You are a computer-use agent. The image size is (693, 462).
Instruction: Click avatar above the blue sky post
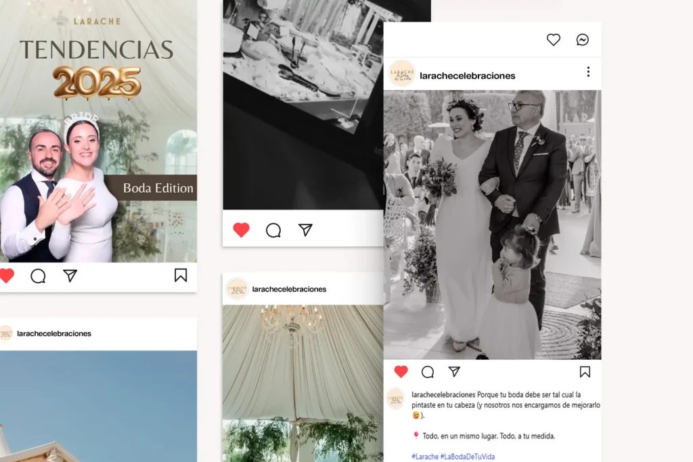(x=5, y=333)
